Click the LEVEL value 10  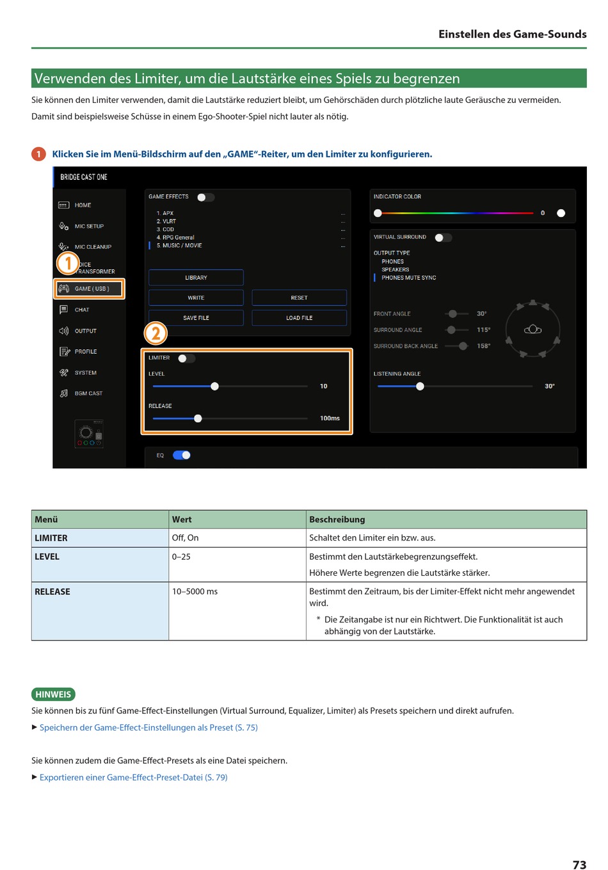323,386
